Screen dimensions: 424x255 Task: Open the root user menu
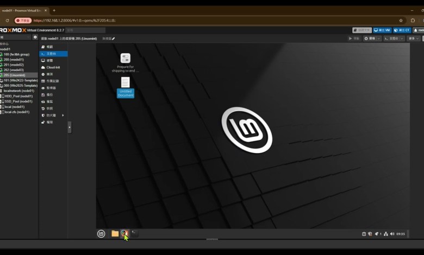pyautogui.click(x=419, y=30)
